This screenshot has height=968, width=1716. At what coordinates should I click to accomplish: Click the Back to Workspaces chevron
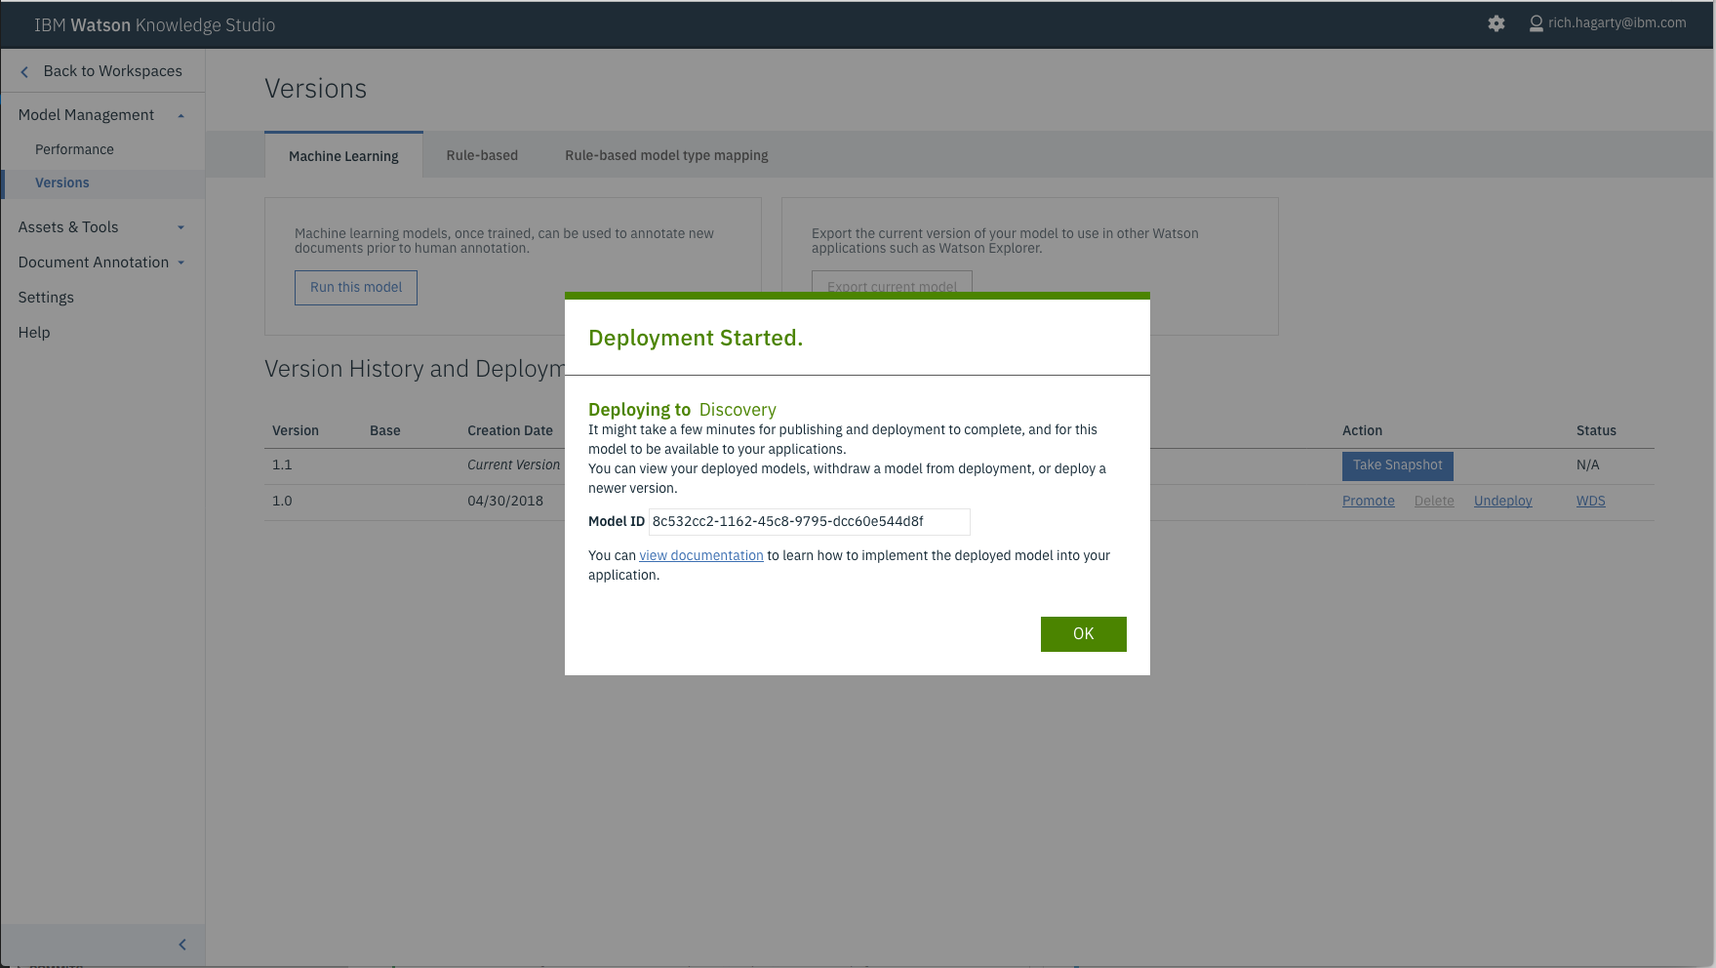pos(24,71)
